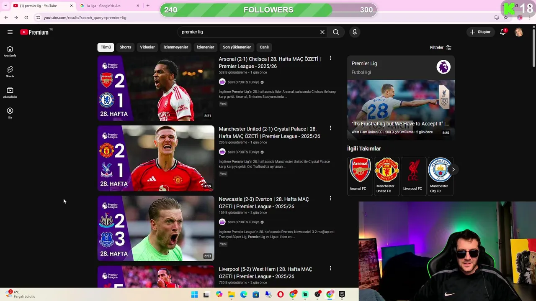Open the Newcastle vs Everton thumbnail
536x301 pixels.
156,228
